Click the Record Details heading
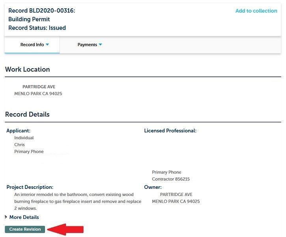Viewport: 286px width, 237px height. pyautogui.click(x=27, y=114)
